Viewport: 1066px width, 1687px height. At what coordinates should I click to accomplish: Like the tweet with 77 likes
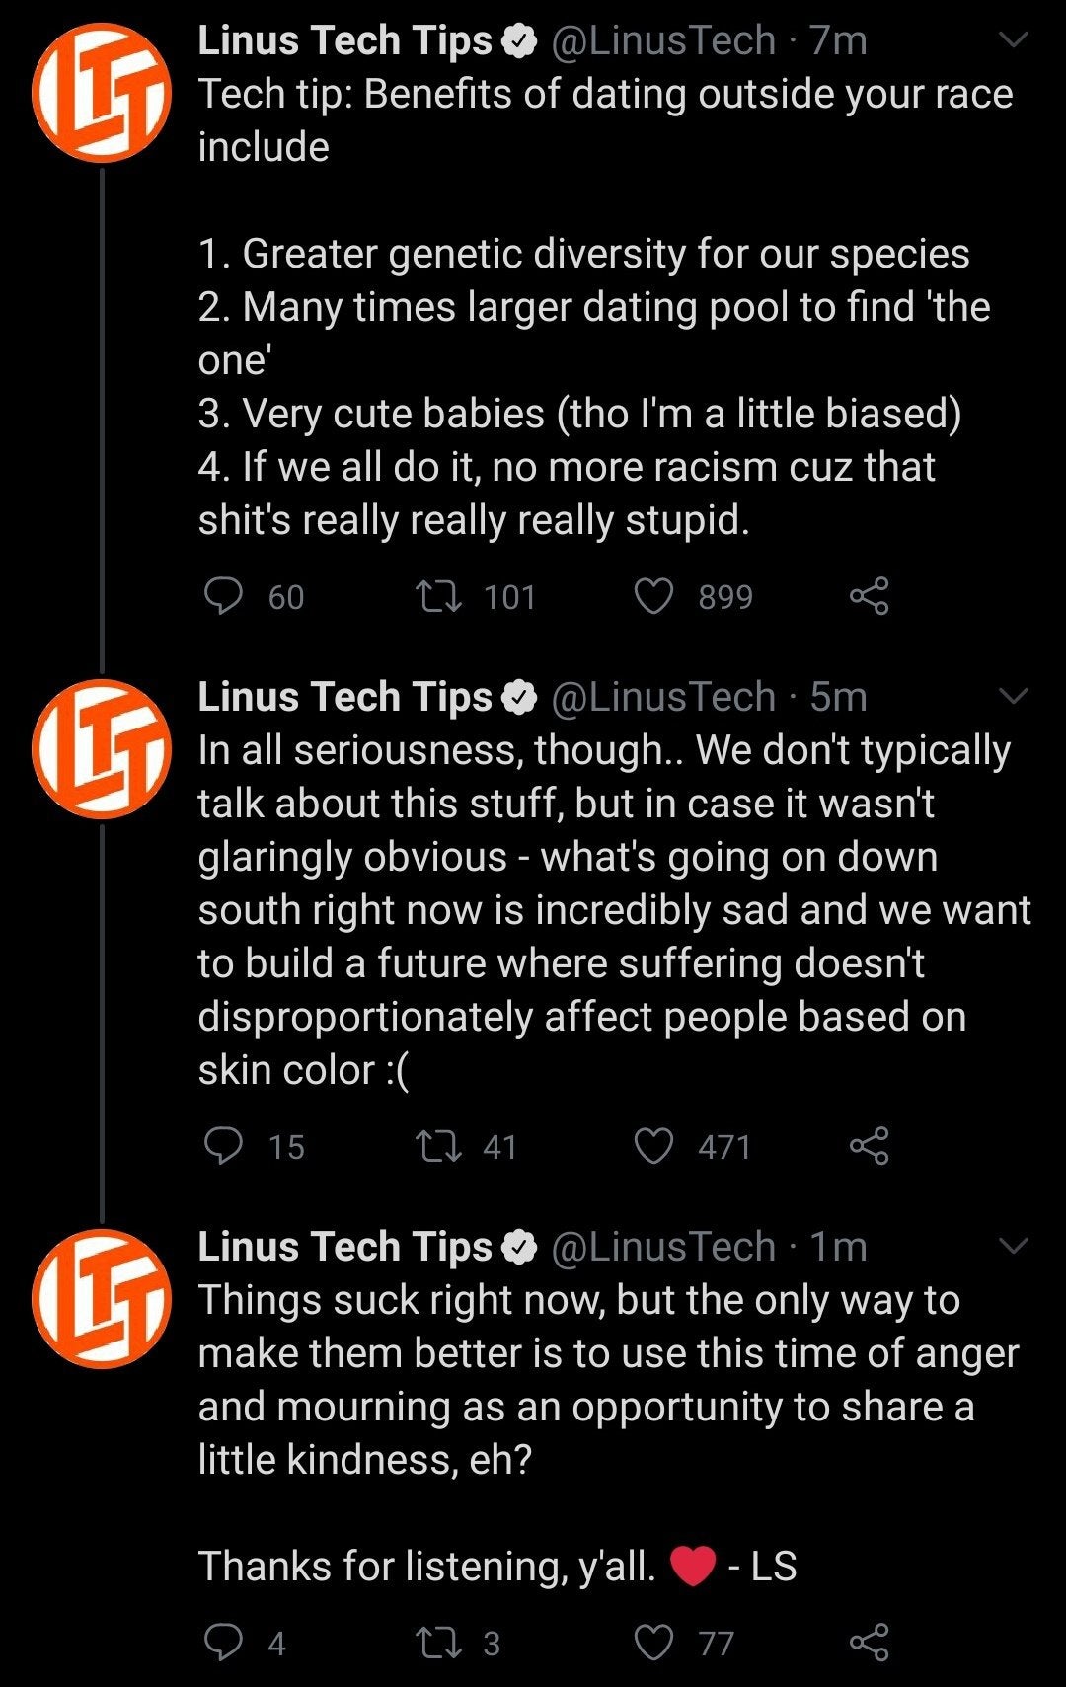tap(653, 1643)
